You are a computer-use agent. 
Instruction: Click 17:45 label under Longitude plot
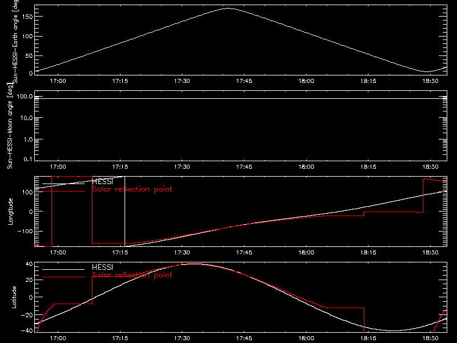pos(244,253)
